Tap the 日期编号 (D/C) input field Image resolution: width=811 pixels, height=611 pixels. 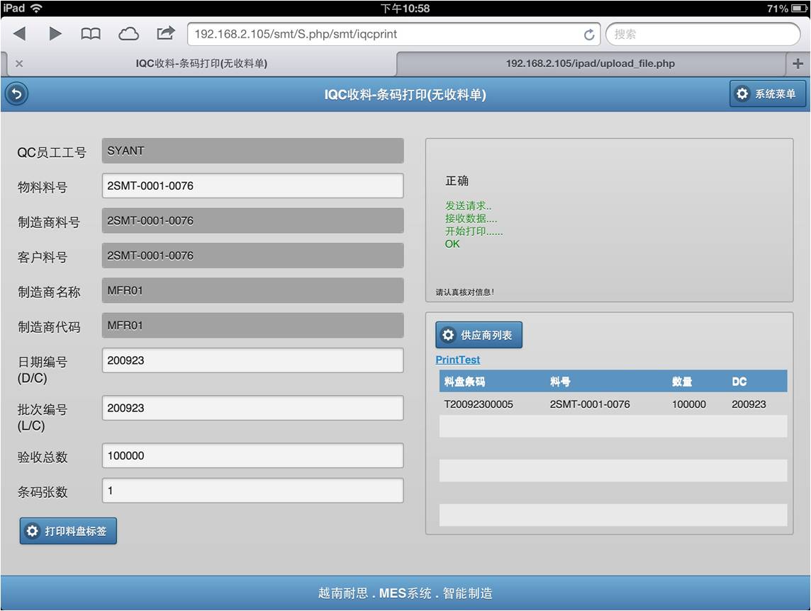(252, 360)
